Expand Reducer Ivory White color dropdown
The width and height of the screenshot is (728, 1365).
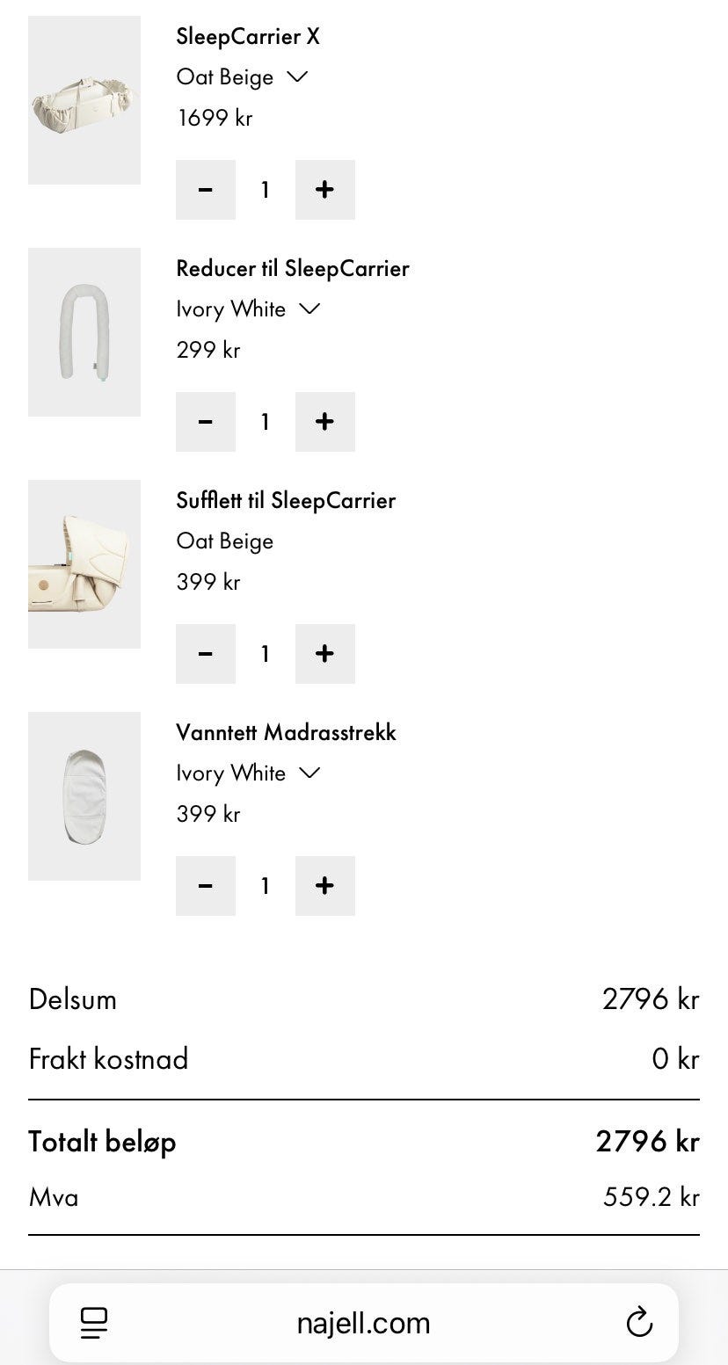(x=248, y=309)
